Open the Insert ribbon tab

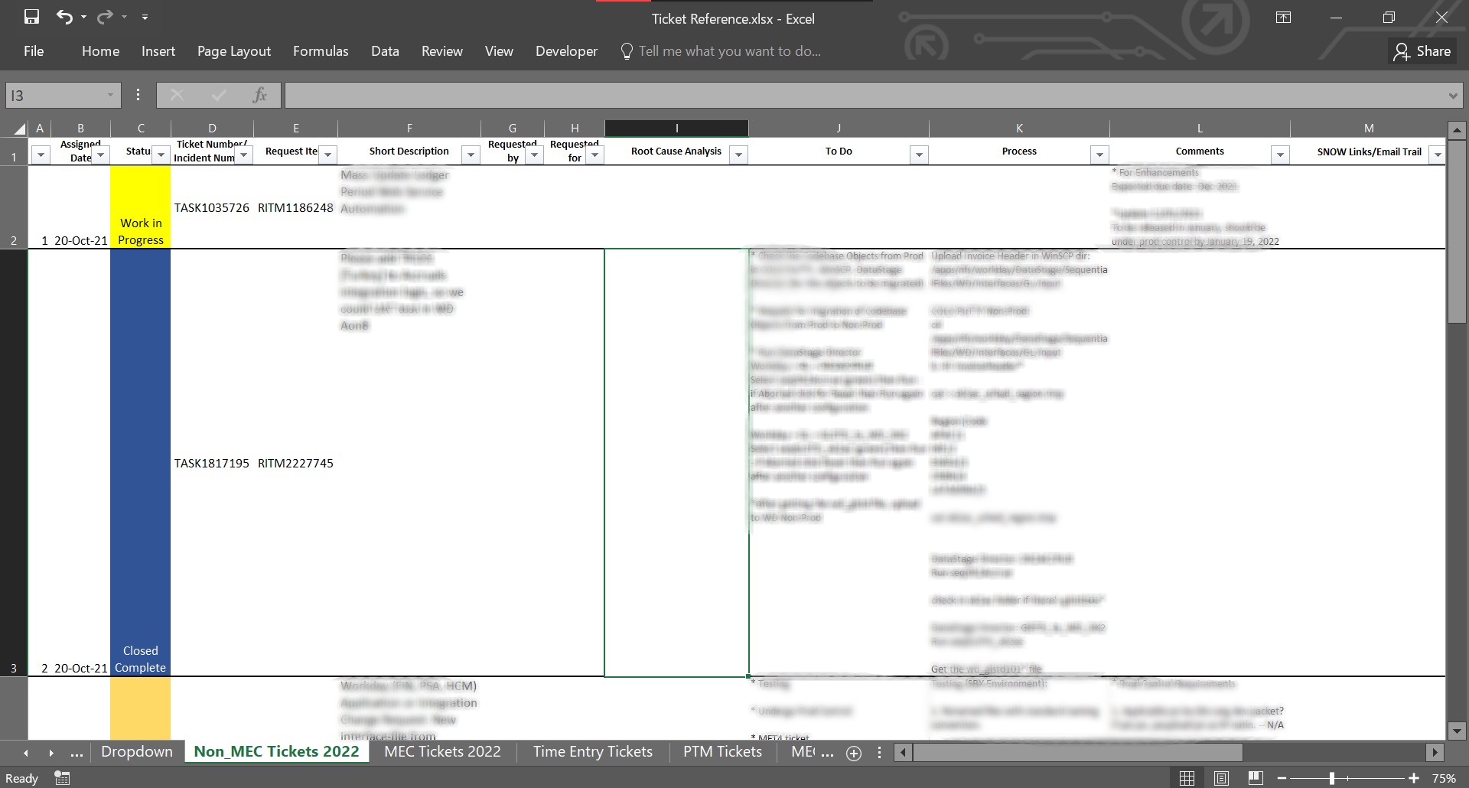click(x=158, y=51)
